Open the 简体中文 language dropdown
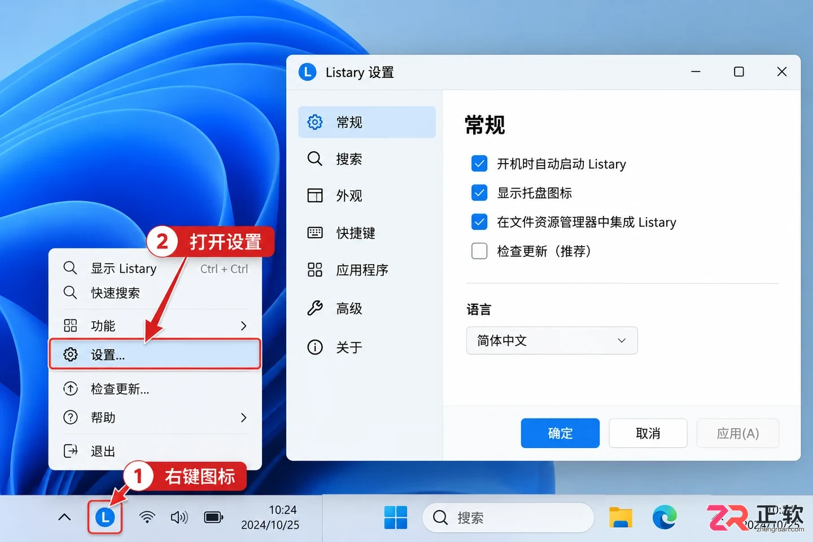 [552, 340]
